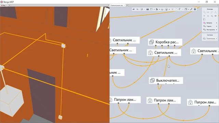This screenshot has width=219, height=123.
Task: Close the 3D Вид tab
Action: click(7, 5)
